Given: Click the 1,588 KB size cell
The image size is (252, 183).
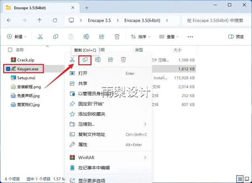Looking at the screenshot, I should [x=186, y=60].
